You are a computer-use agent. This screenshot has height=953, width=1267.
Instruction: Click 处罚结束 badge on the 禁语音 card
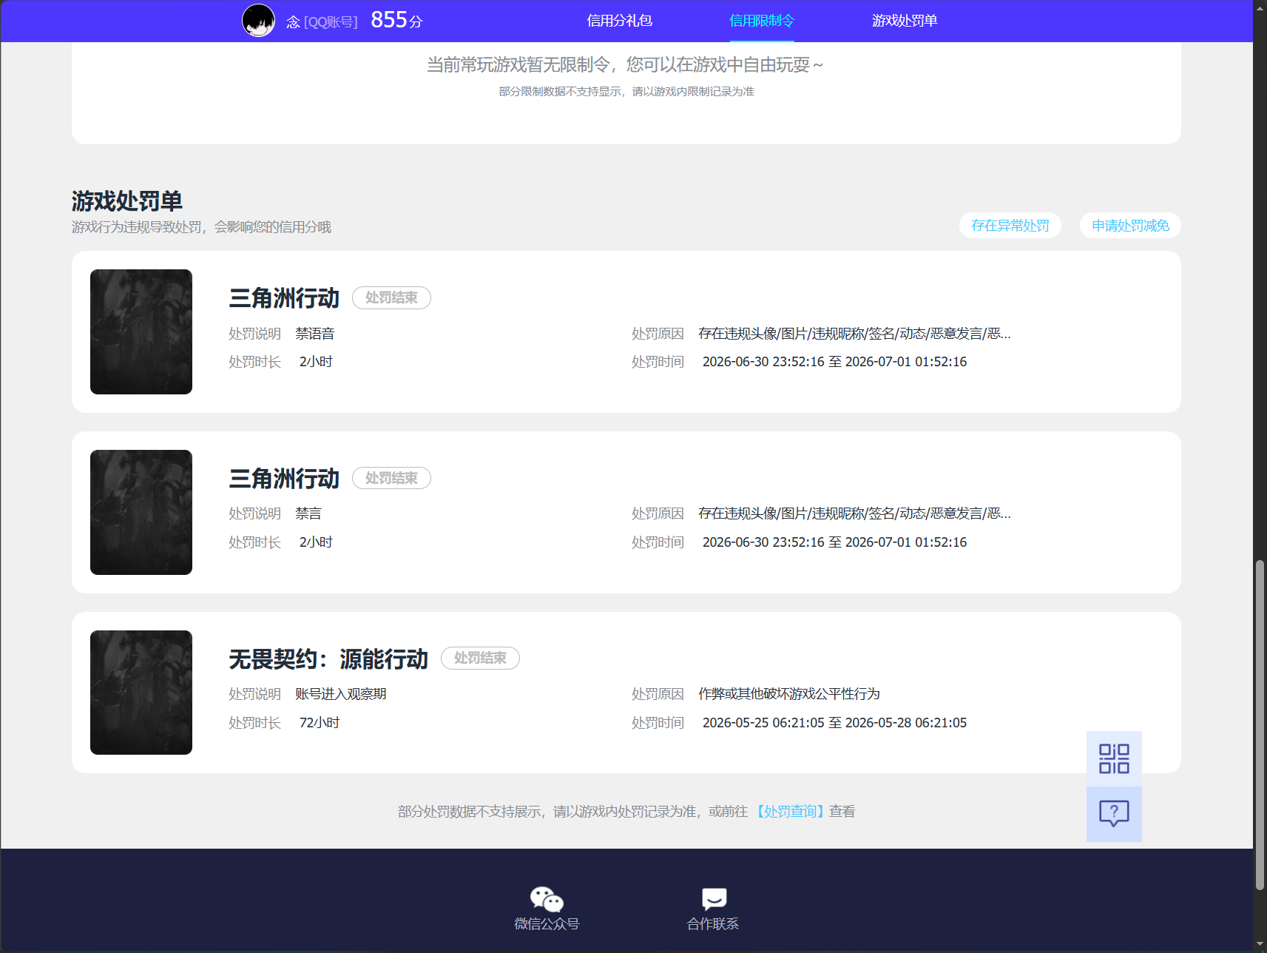click(x=391, y=297)
